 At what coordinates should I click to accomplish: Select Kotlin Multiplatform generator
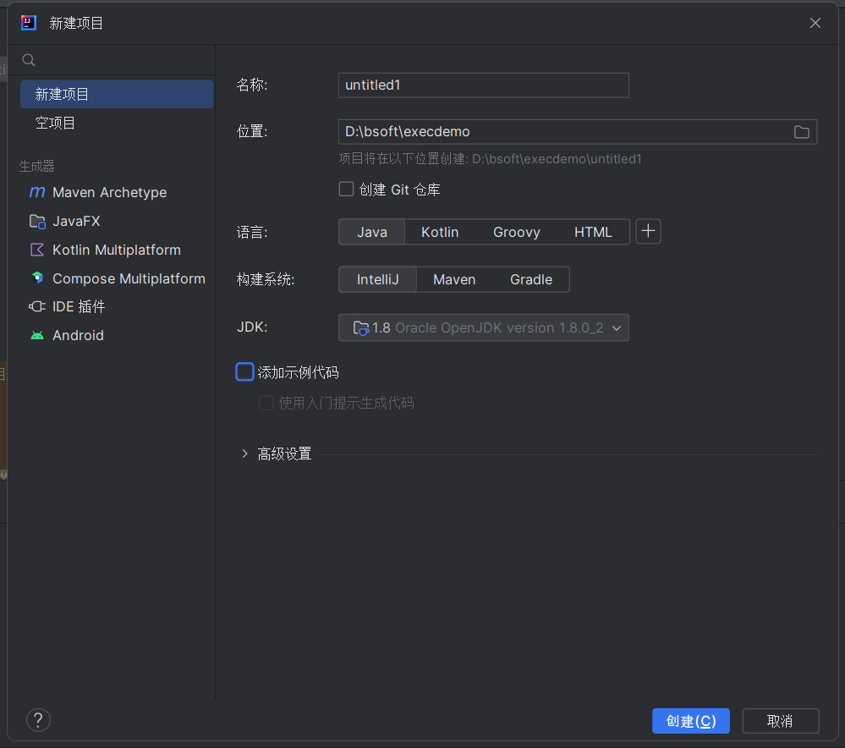point(117,250)
